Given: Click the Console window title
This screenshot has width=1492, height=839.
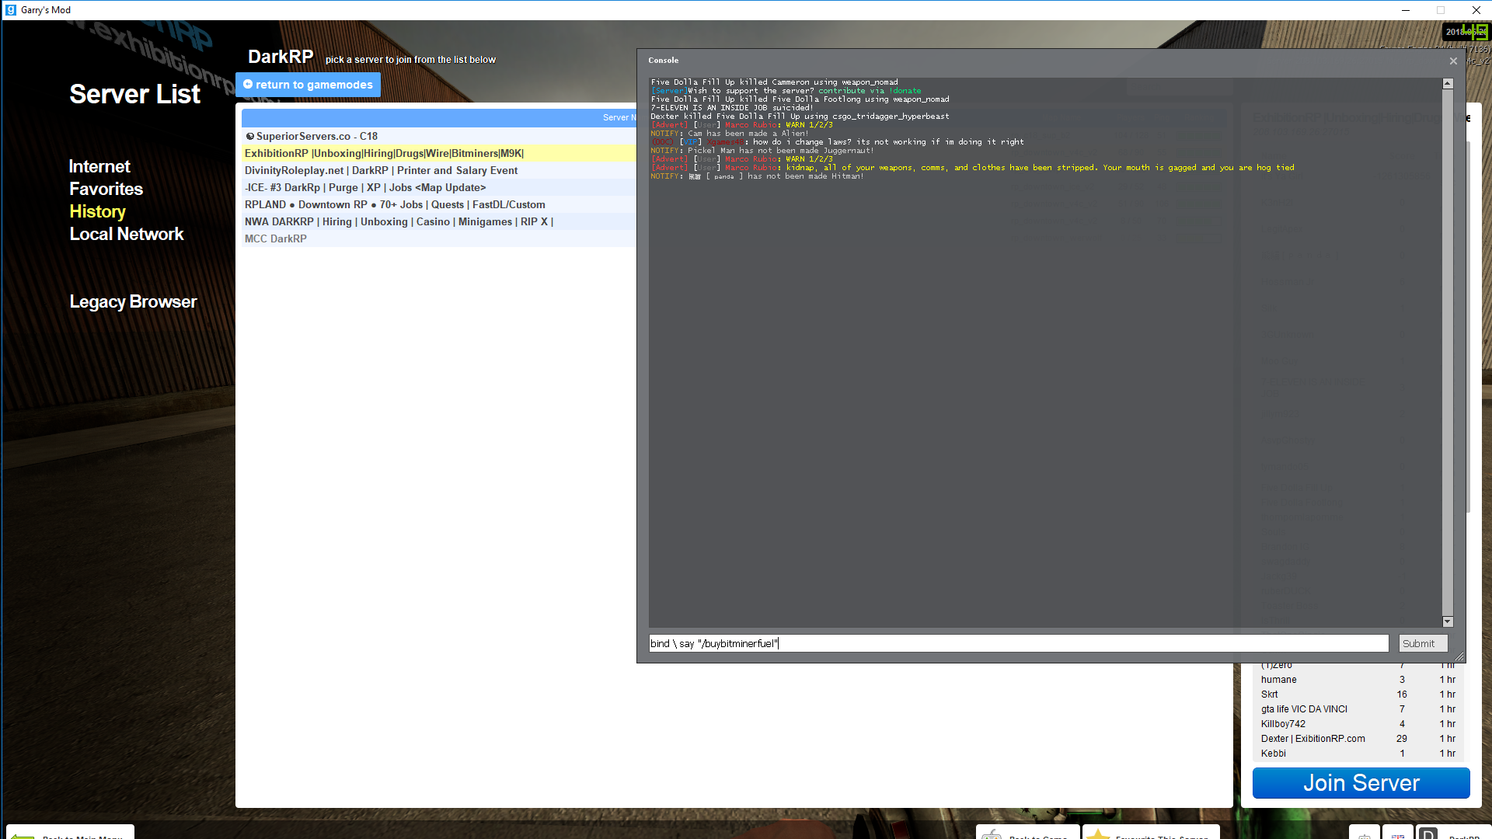Looking at the screenshot, I should click(664, 61).
